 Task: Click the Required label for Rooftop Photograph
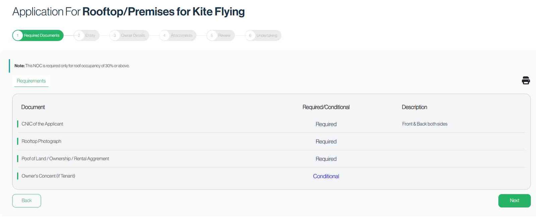click(x=326, y=141)
